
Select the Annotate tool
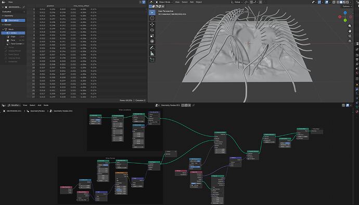coord(152,47)
